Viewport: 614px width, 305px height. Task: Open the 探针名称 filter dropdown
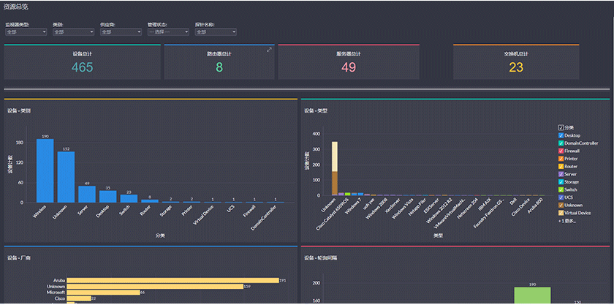pyautogui.click(x=216, y=32)
